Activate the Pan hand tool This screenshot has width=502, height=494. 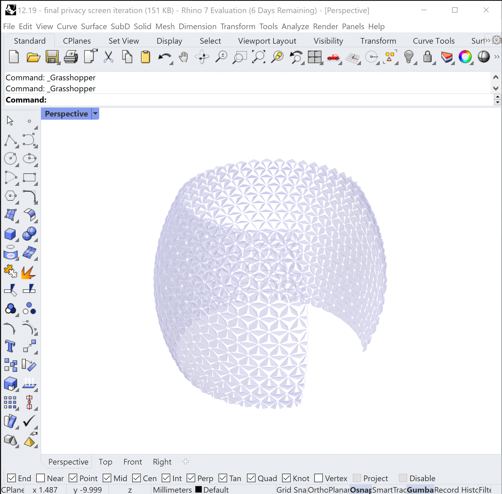coord(183,57)
